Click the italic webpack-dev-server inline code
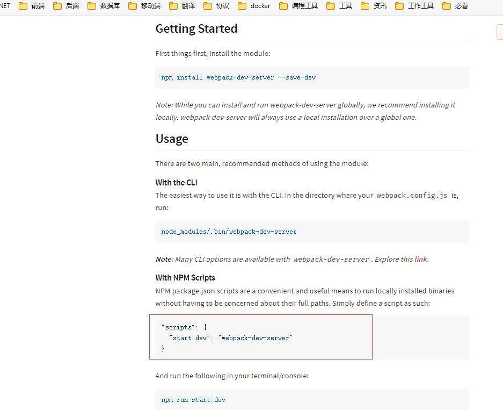The width and height of the screenshot is (503, 410). coord(331,260)
